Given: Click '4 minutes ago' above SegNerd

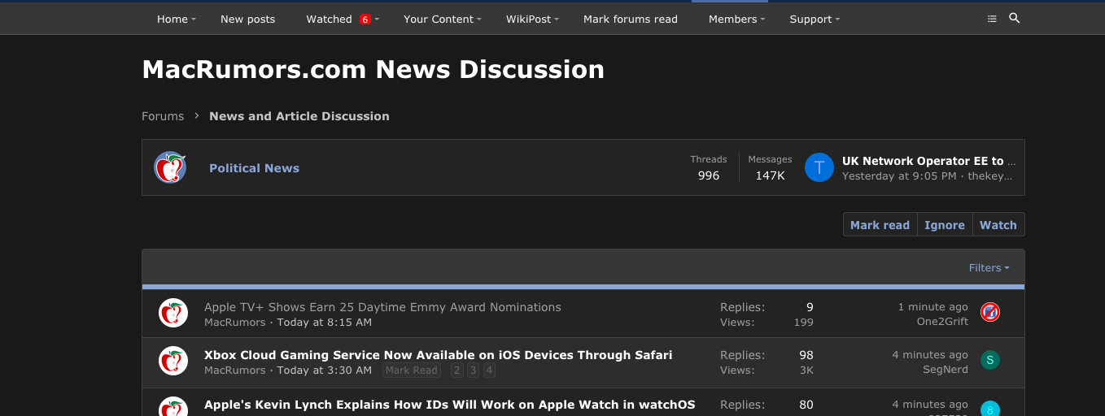Looking at the screenshot, I should tap(930, 355).
